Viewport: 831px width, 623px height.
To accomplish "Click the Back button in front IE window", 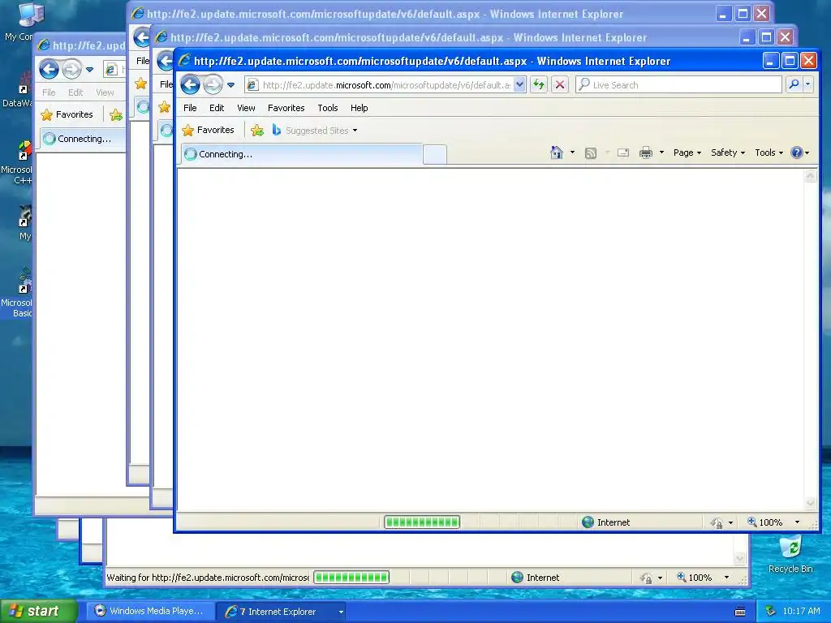I will (190, 84).
